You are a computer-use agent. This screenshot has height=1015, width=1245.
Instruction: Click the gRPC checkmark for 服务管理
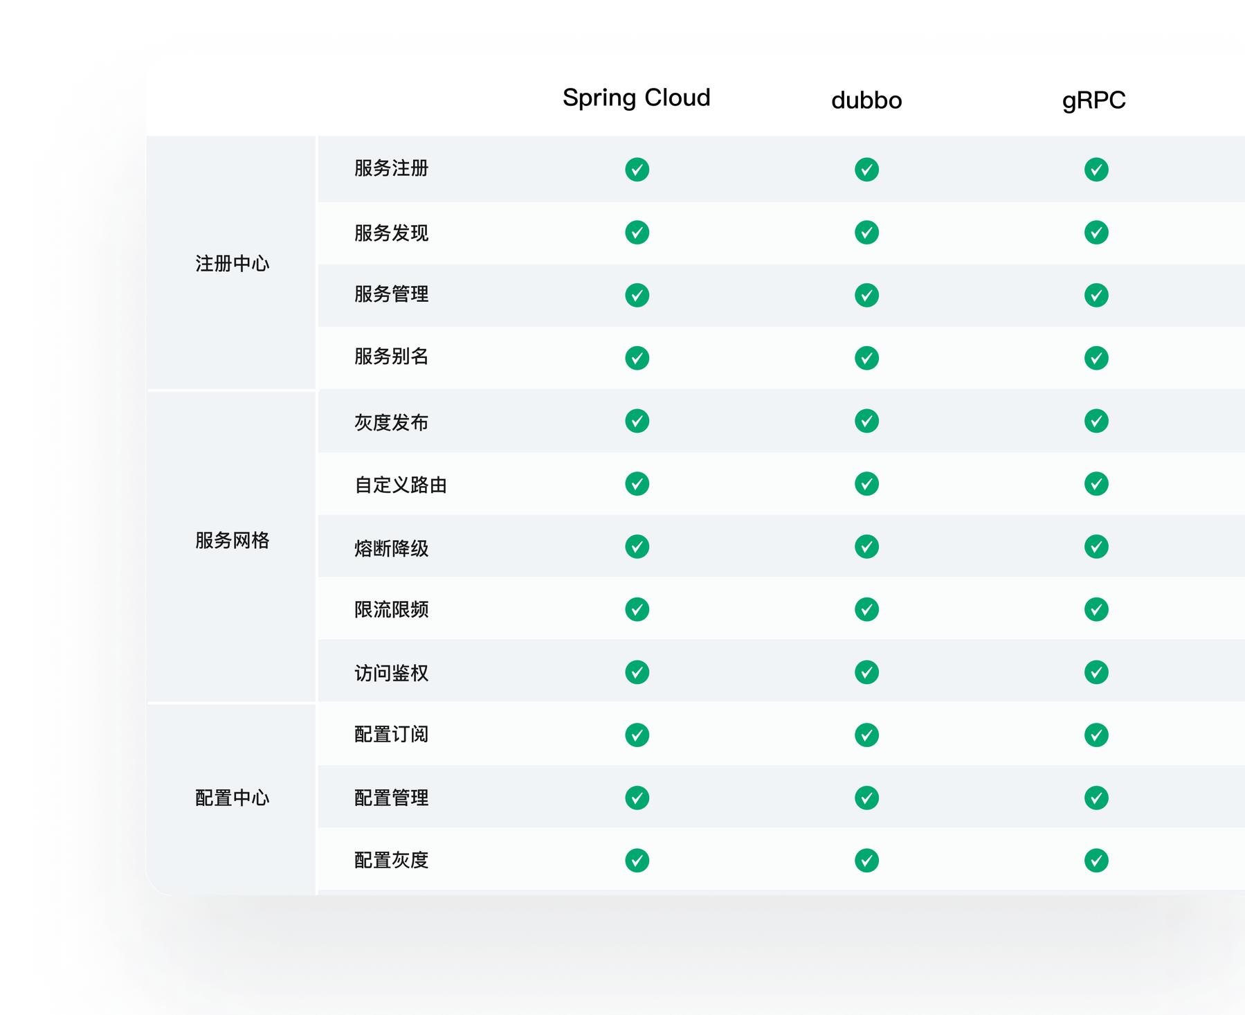pos(1096,296)
